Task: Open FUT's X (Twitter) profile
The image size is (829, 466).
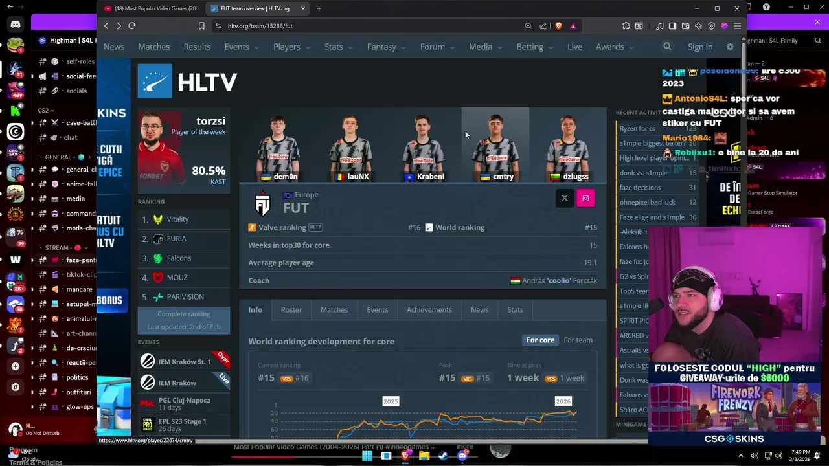Action: (x=565, y=198)
